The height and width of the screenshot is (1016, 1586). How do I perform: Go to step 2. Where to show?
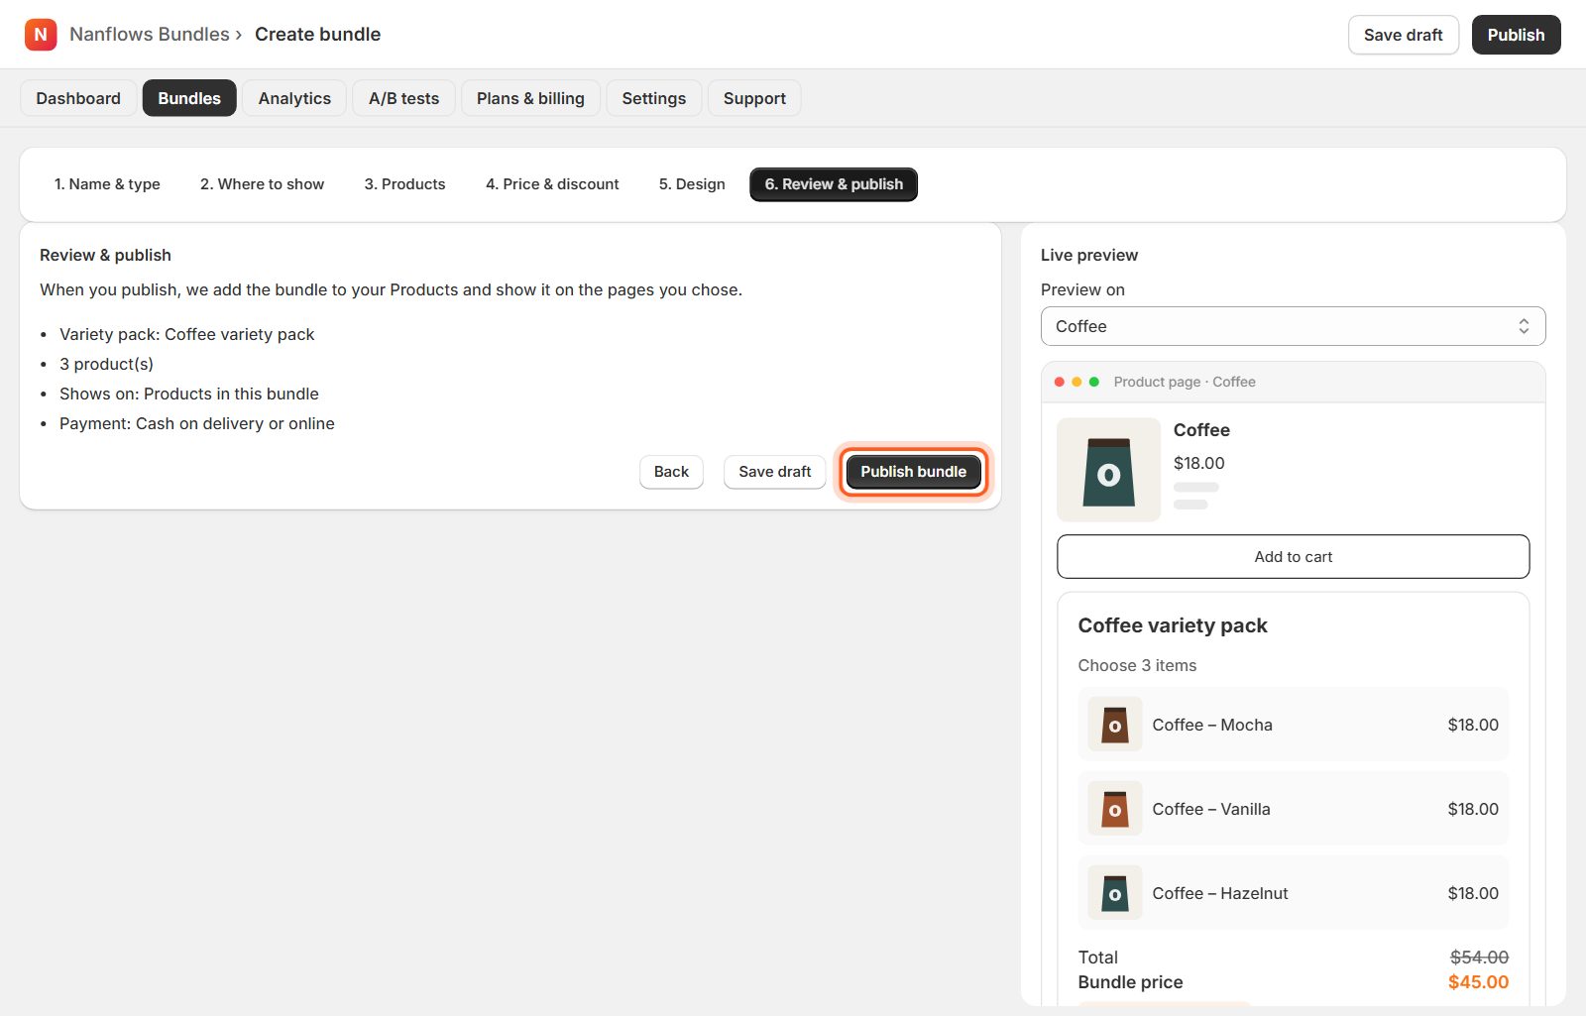(x=262, y=184)
